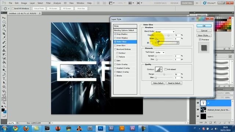Enable the Satin checkbox
This screenshot has width=235, height=132.
point(115,60)
